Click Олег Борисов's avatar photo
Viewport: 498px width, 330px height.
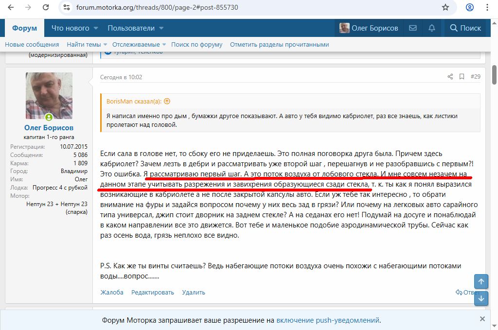tap(49, 96)
